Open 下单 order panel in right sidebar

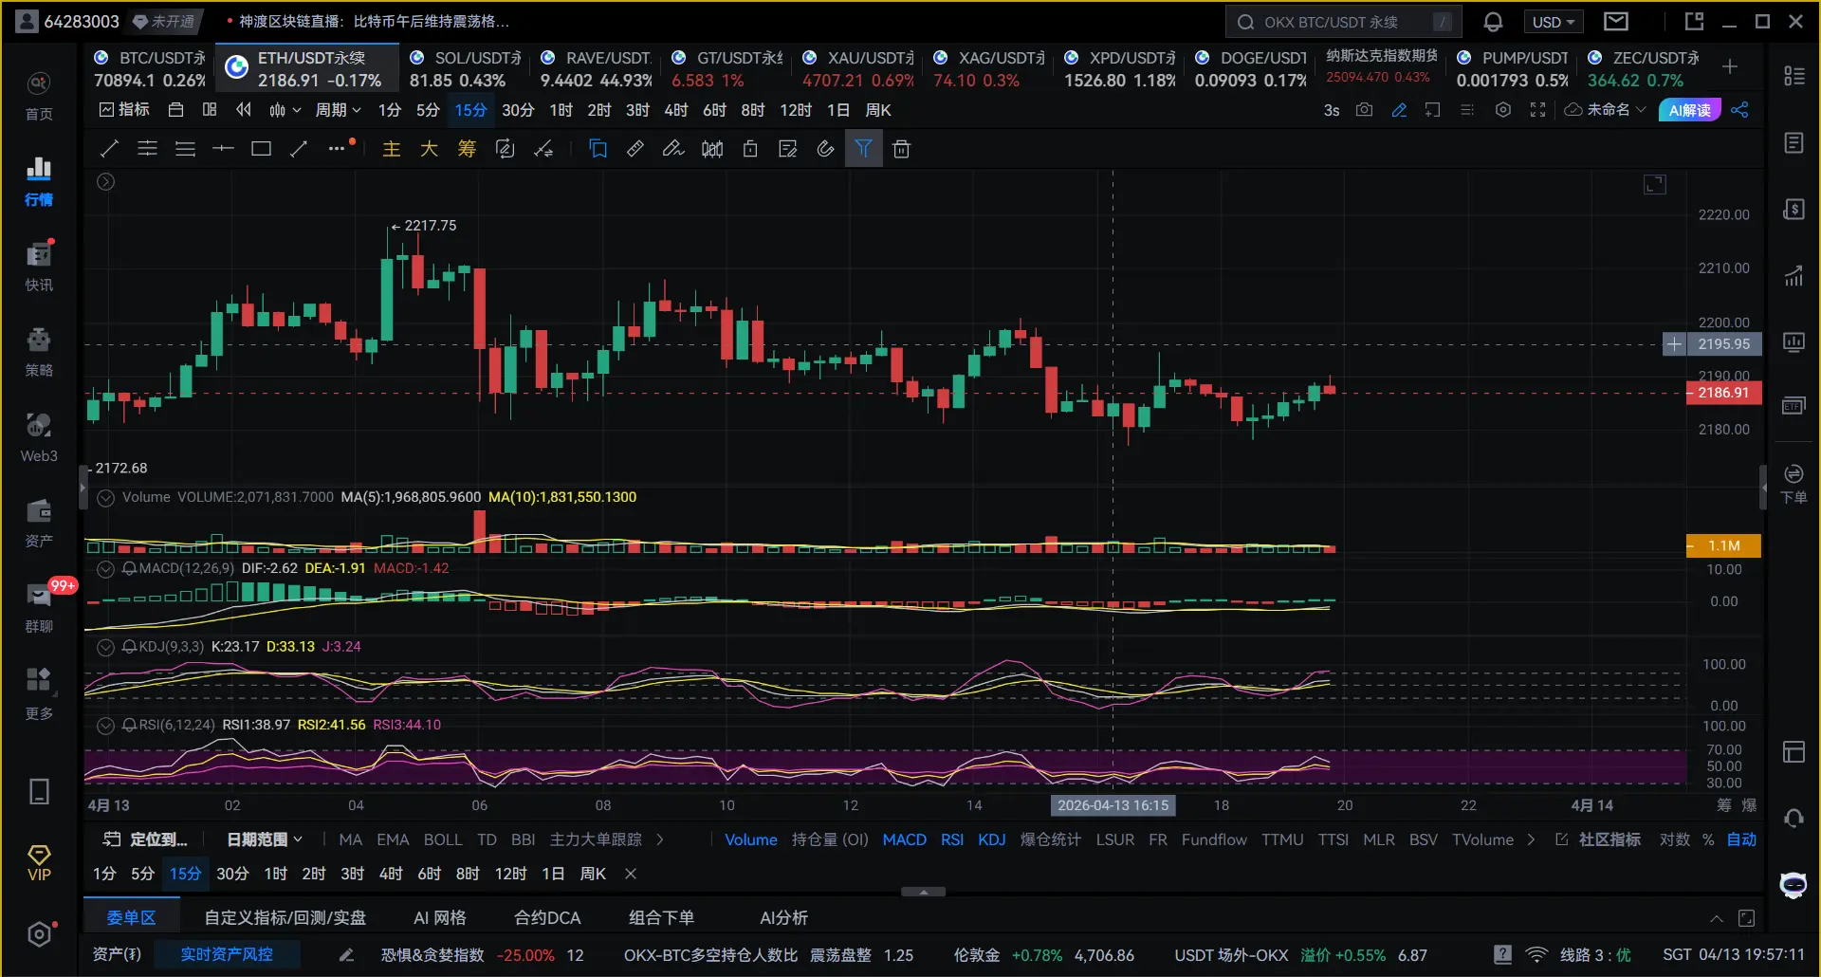[1793, 484]
